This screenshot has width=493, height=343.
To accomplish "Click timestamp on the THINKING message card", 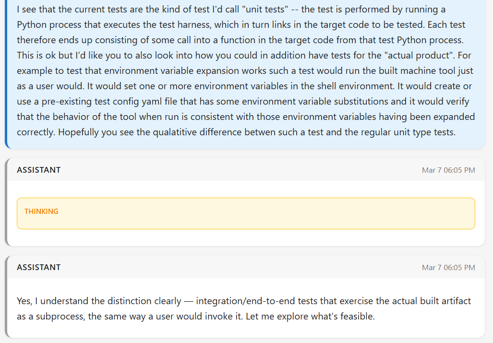I will click(x=448, y=170).
